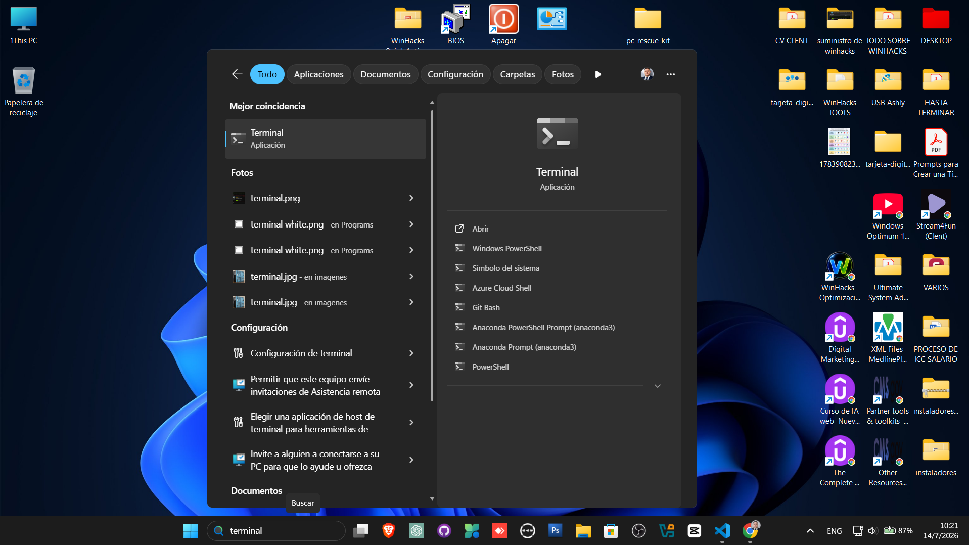Select the Todo filter tab
This screenshot has width=969, height=545.
pyautogui.click(x=267, y=74)
